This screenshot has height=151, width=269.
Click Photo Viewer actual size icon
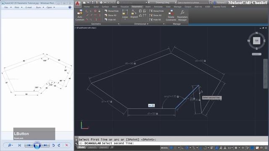20,146
